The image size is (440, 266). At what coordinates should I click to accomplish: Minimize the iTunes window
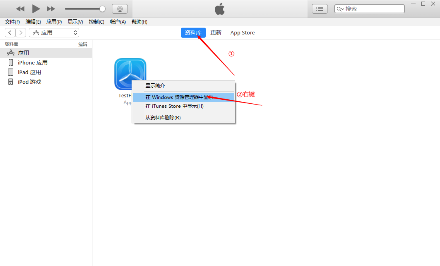[x=413, y=4]
